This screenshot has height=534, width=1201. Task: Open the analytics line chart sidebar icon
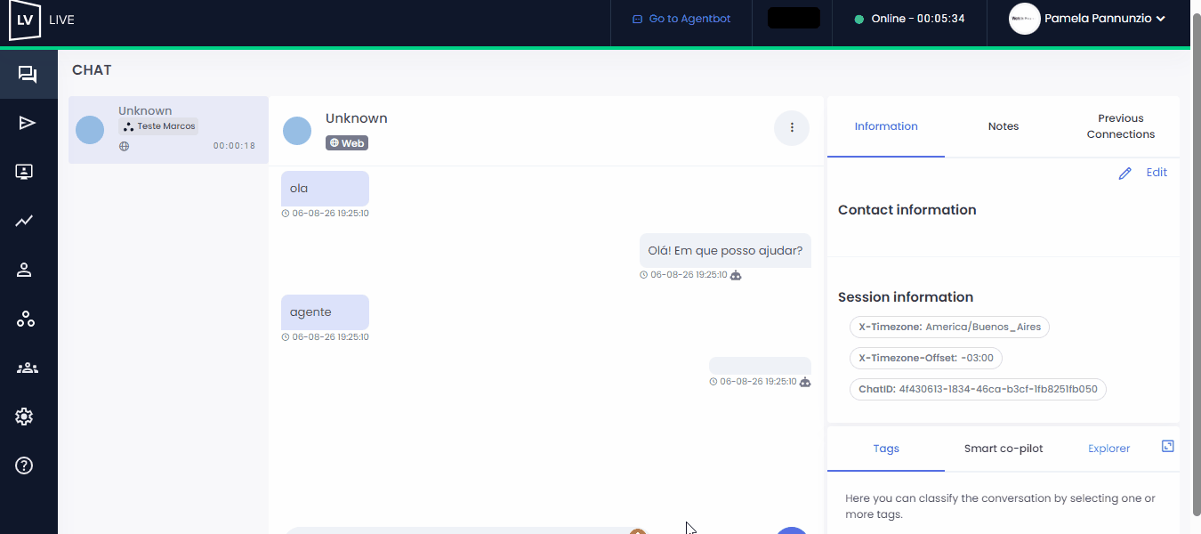point(25,221)
